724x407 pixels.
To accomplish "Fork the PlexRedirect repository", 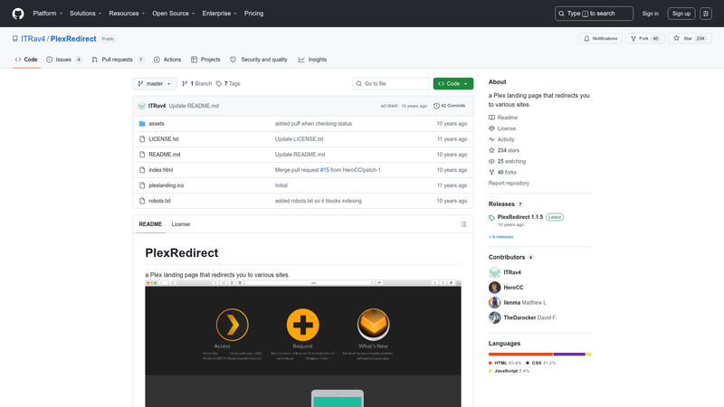I will tap(645, 39).
